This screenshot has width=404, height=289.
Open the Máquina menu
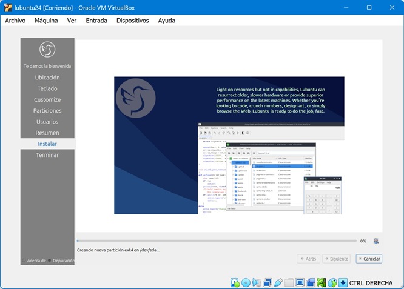(46, 20)
